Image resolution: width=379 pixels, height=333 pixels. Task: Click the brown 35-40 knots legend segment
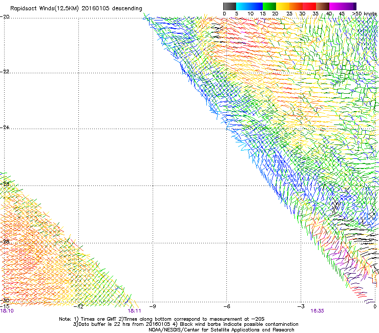click(x=323, y=6)
